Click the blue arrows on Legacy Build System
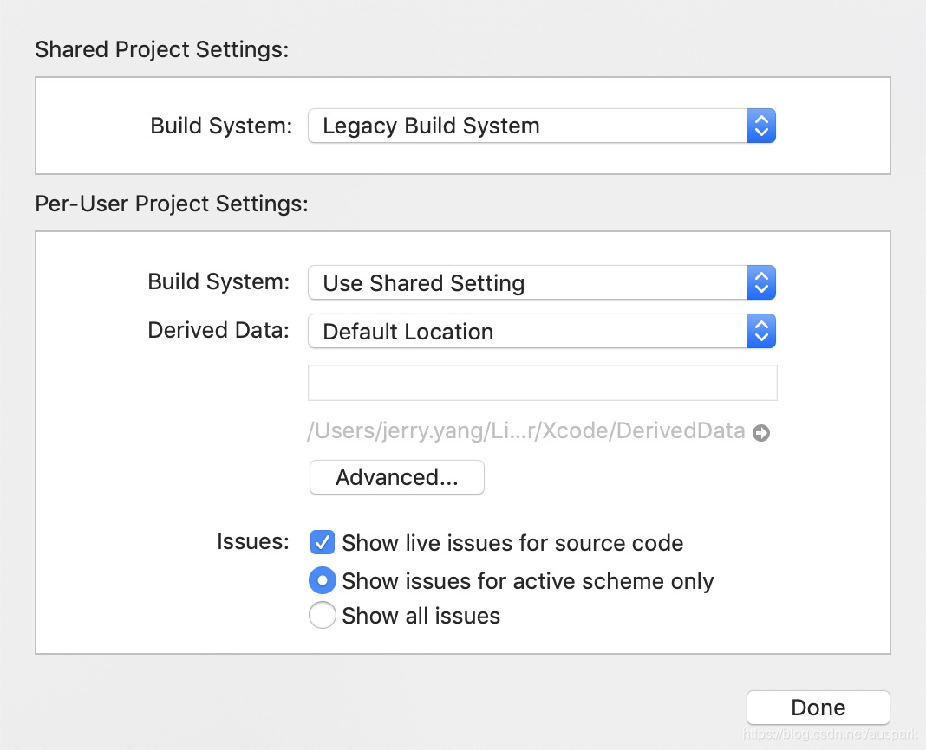The width and height of the screenshot is (926, 750). 760,126
